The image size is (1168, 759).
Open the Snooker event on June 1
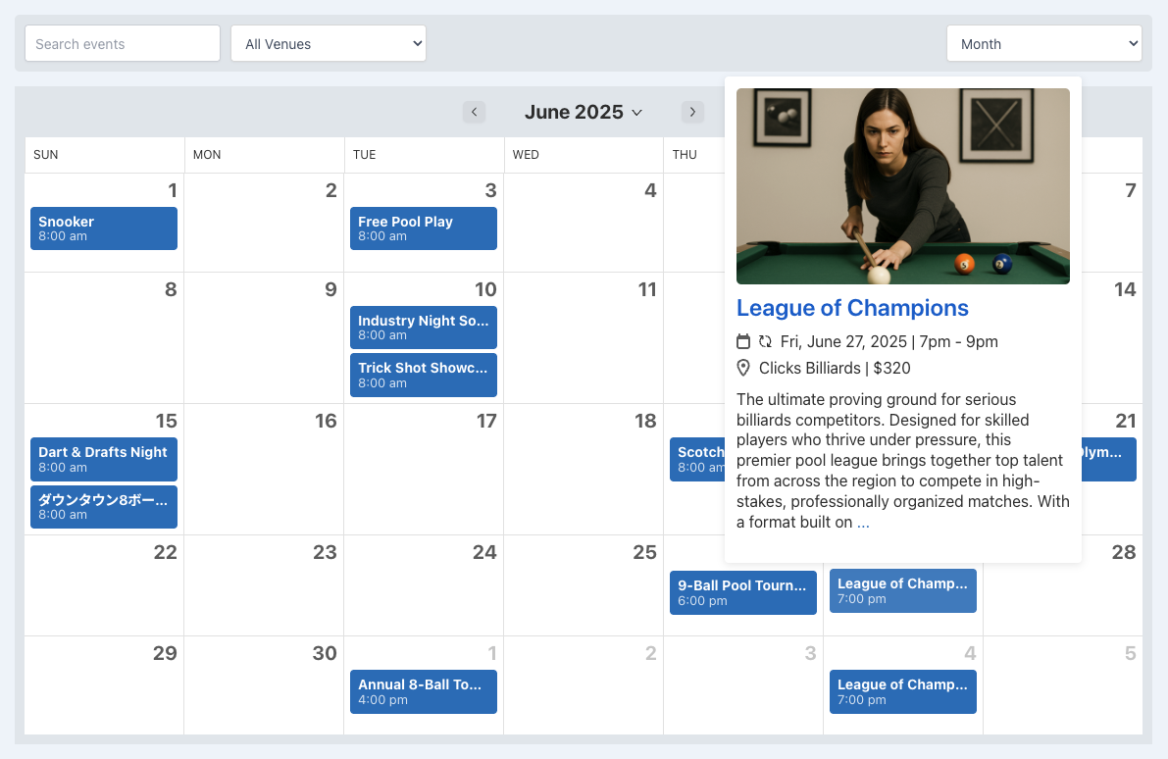pyautogui.click(x=104, y=228)
